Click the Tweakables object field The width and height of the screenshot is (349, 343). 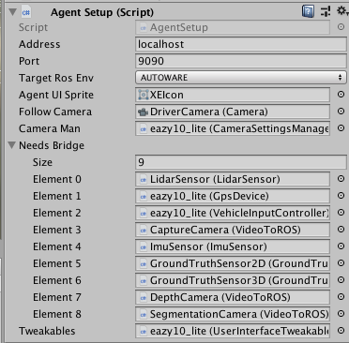point(233,331)
